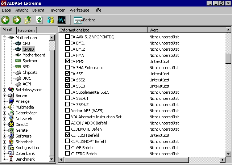Toggle the IA BMI1 checkbox

[x=67, y=43]
